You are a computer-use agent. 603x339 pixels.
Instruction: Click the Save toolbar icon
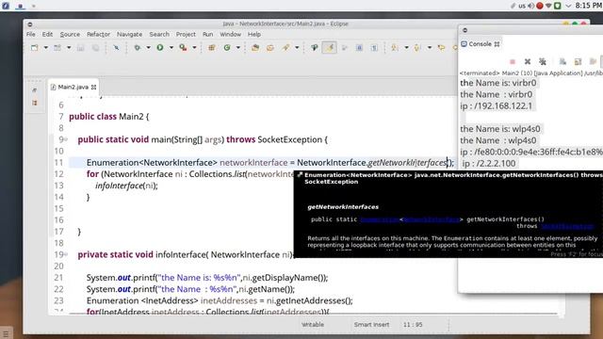coord(80,48)
